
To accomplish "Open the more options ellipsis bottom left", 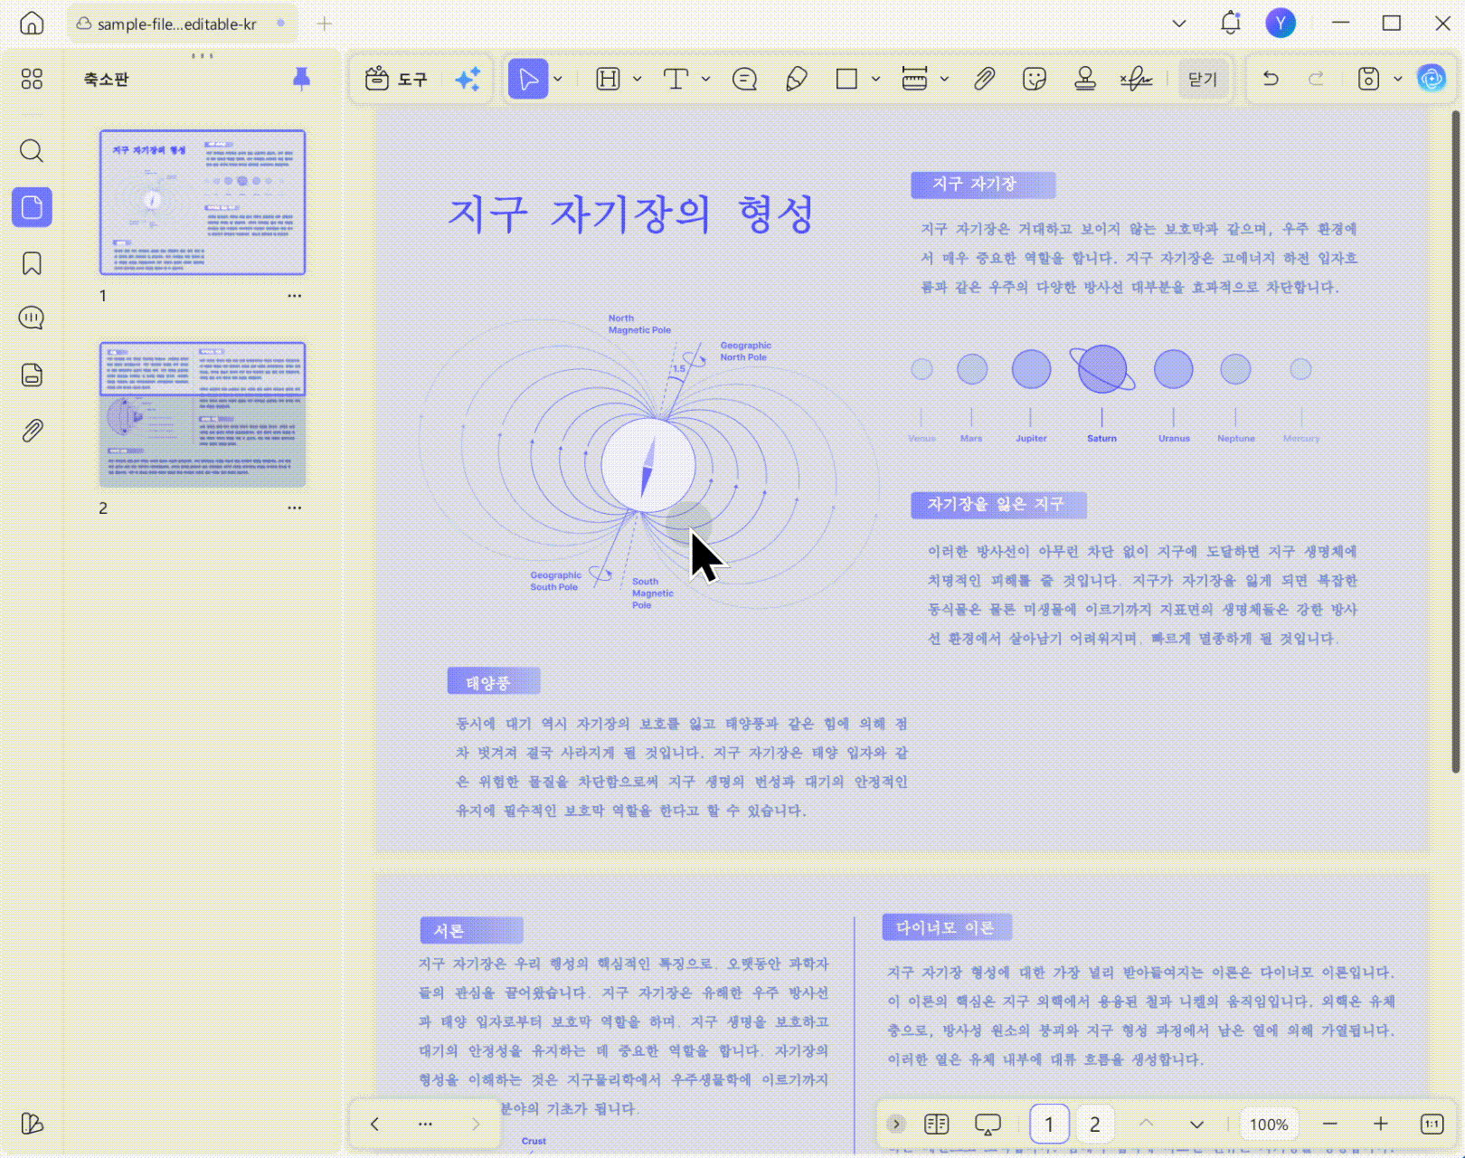I will tap(425, 1125).
